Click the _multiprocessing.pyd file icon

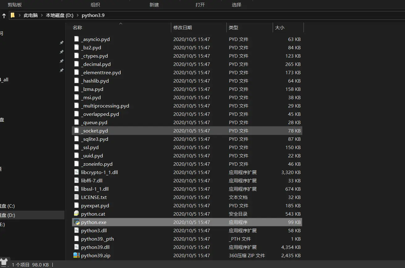tap(76, 106)
